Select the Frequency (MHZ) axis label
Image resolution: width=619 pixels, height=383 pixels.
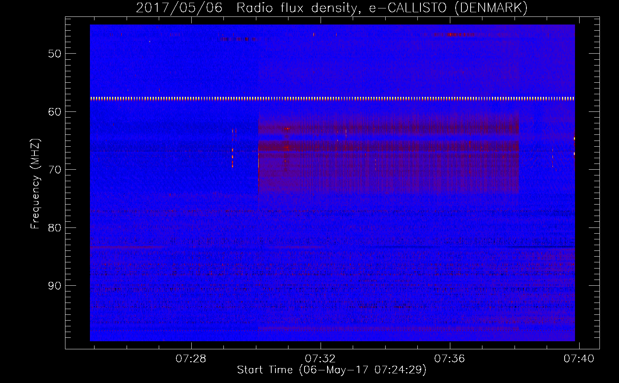35,184
